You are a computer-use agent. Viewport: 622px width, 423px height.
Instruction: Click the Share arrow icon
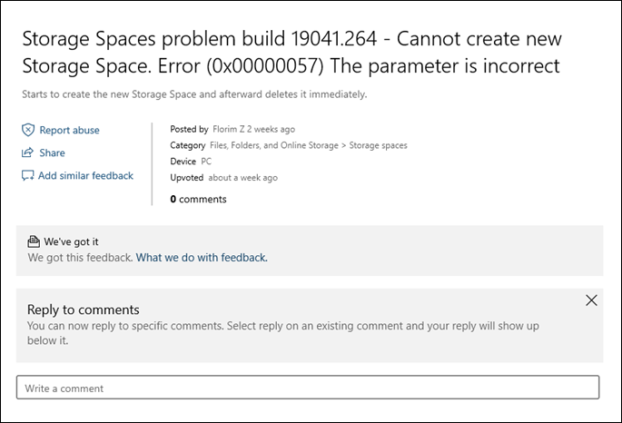(x=27, y=152)
